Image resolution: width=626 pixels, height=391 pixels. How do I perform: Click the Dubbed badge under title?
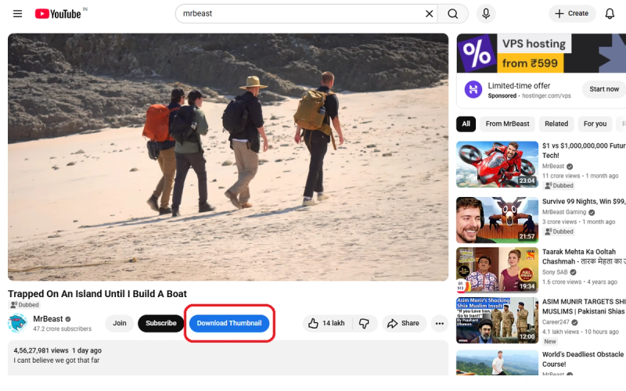pyautogui.click(x=25, y=305)
